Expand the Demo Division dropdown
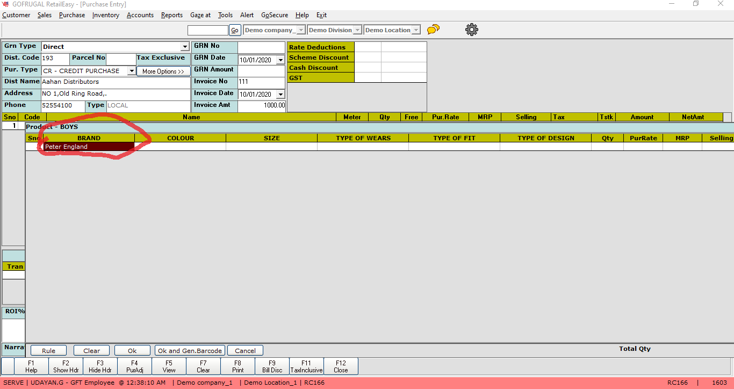The image size is (734, 389). point(357,30)
